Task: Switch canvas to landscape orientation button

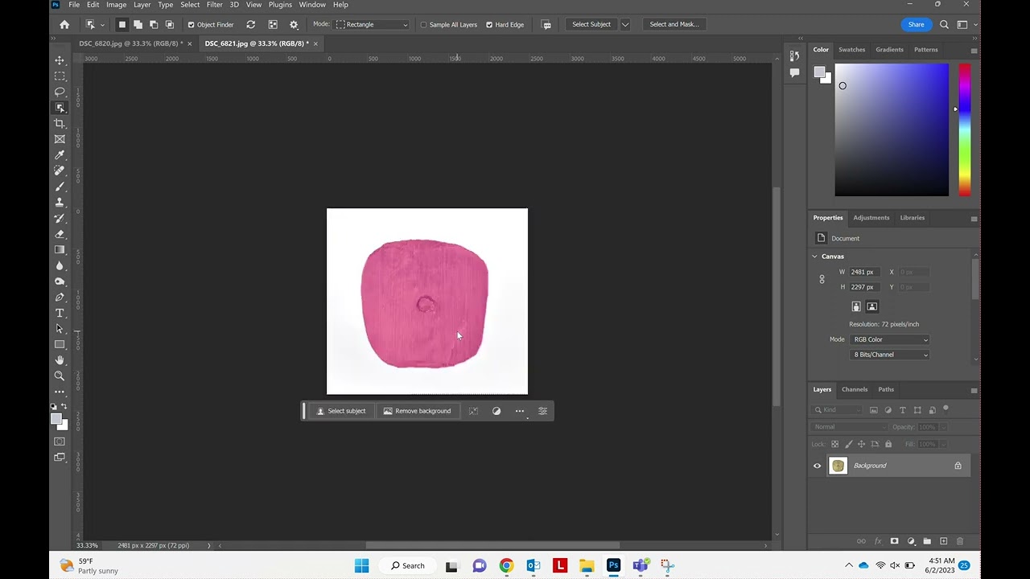Action: click(x=872, y=306)
